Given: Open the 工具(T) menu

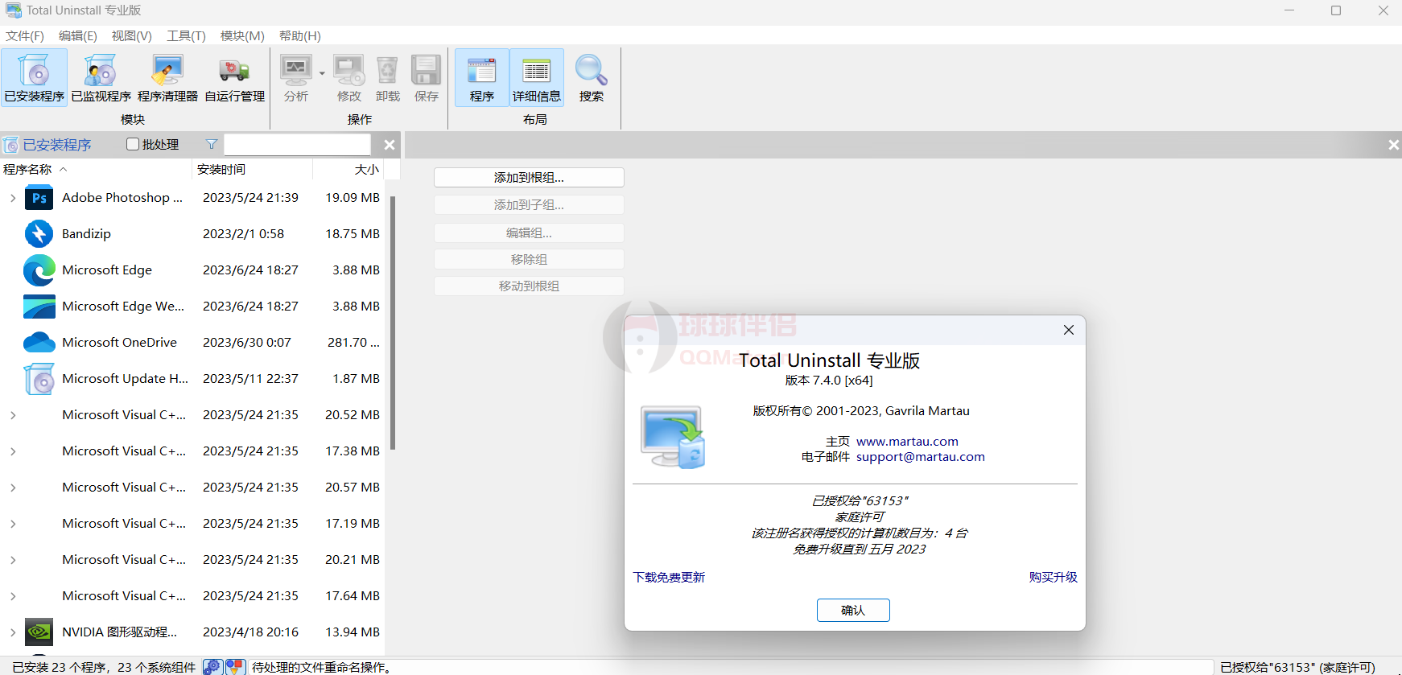Looking at the screenshot, I should coord(186,36).
